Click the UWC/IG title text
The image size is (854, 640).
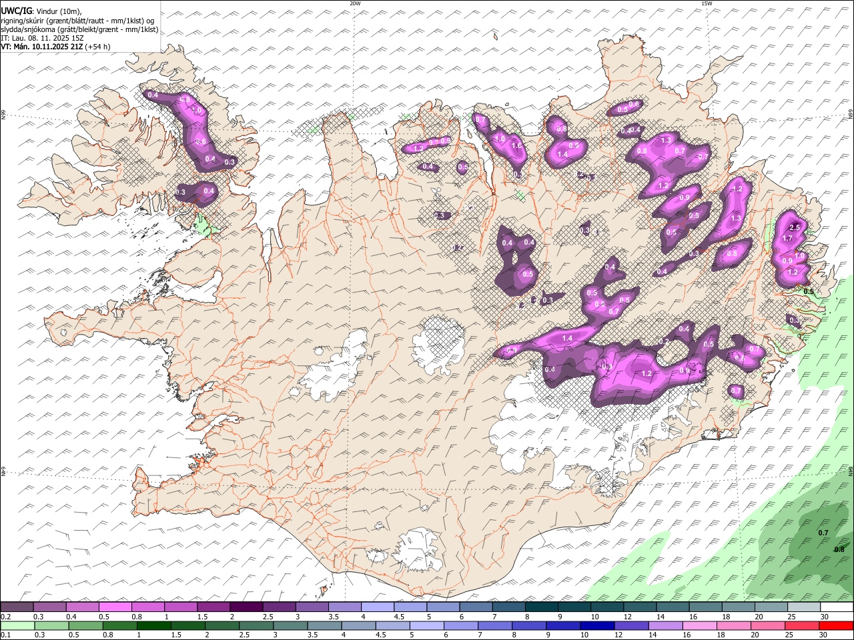click(16, 11)
